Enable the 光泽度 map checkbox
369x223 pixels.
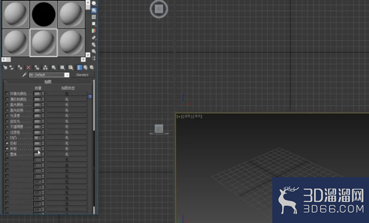7,116
